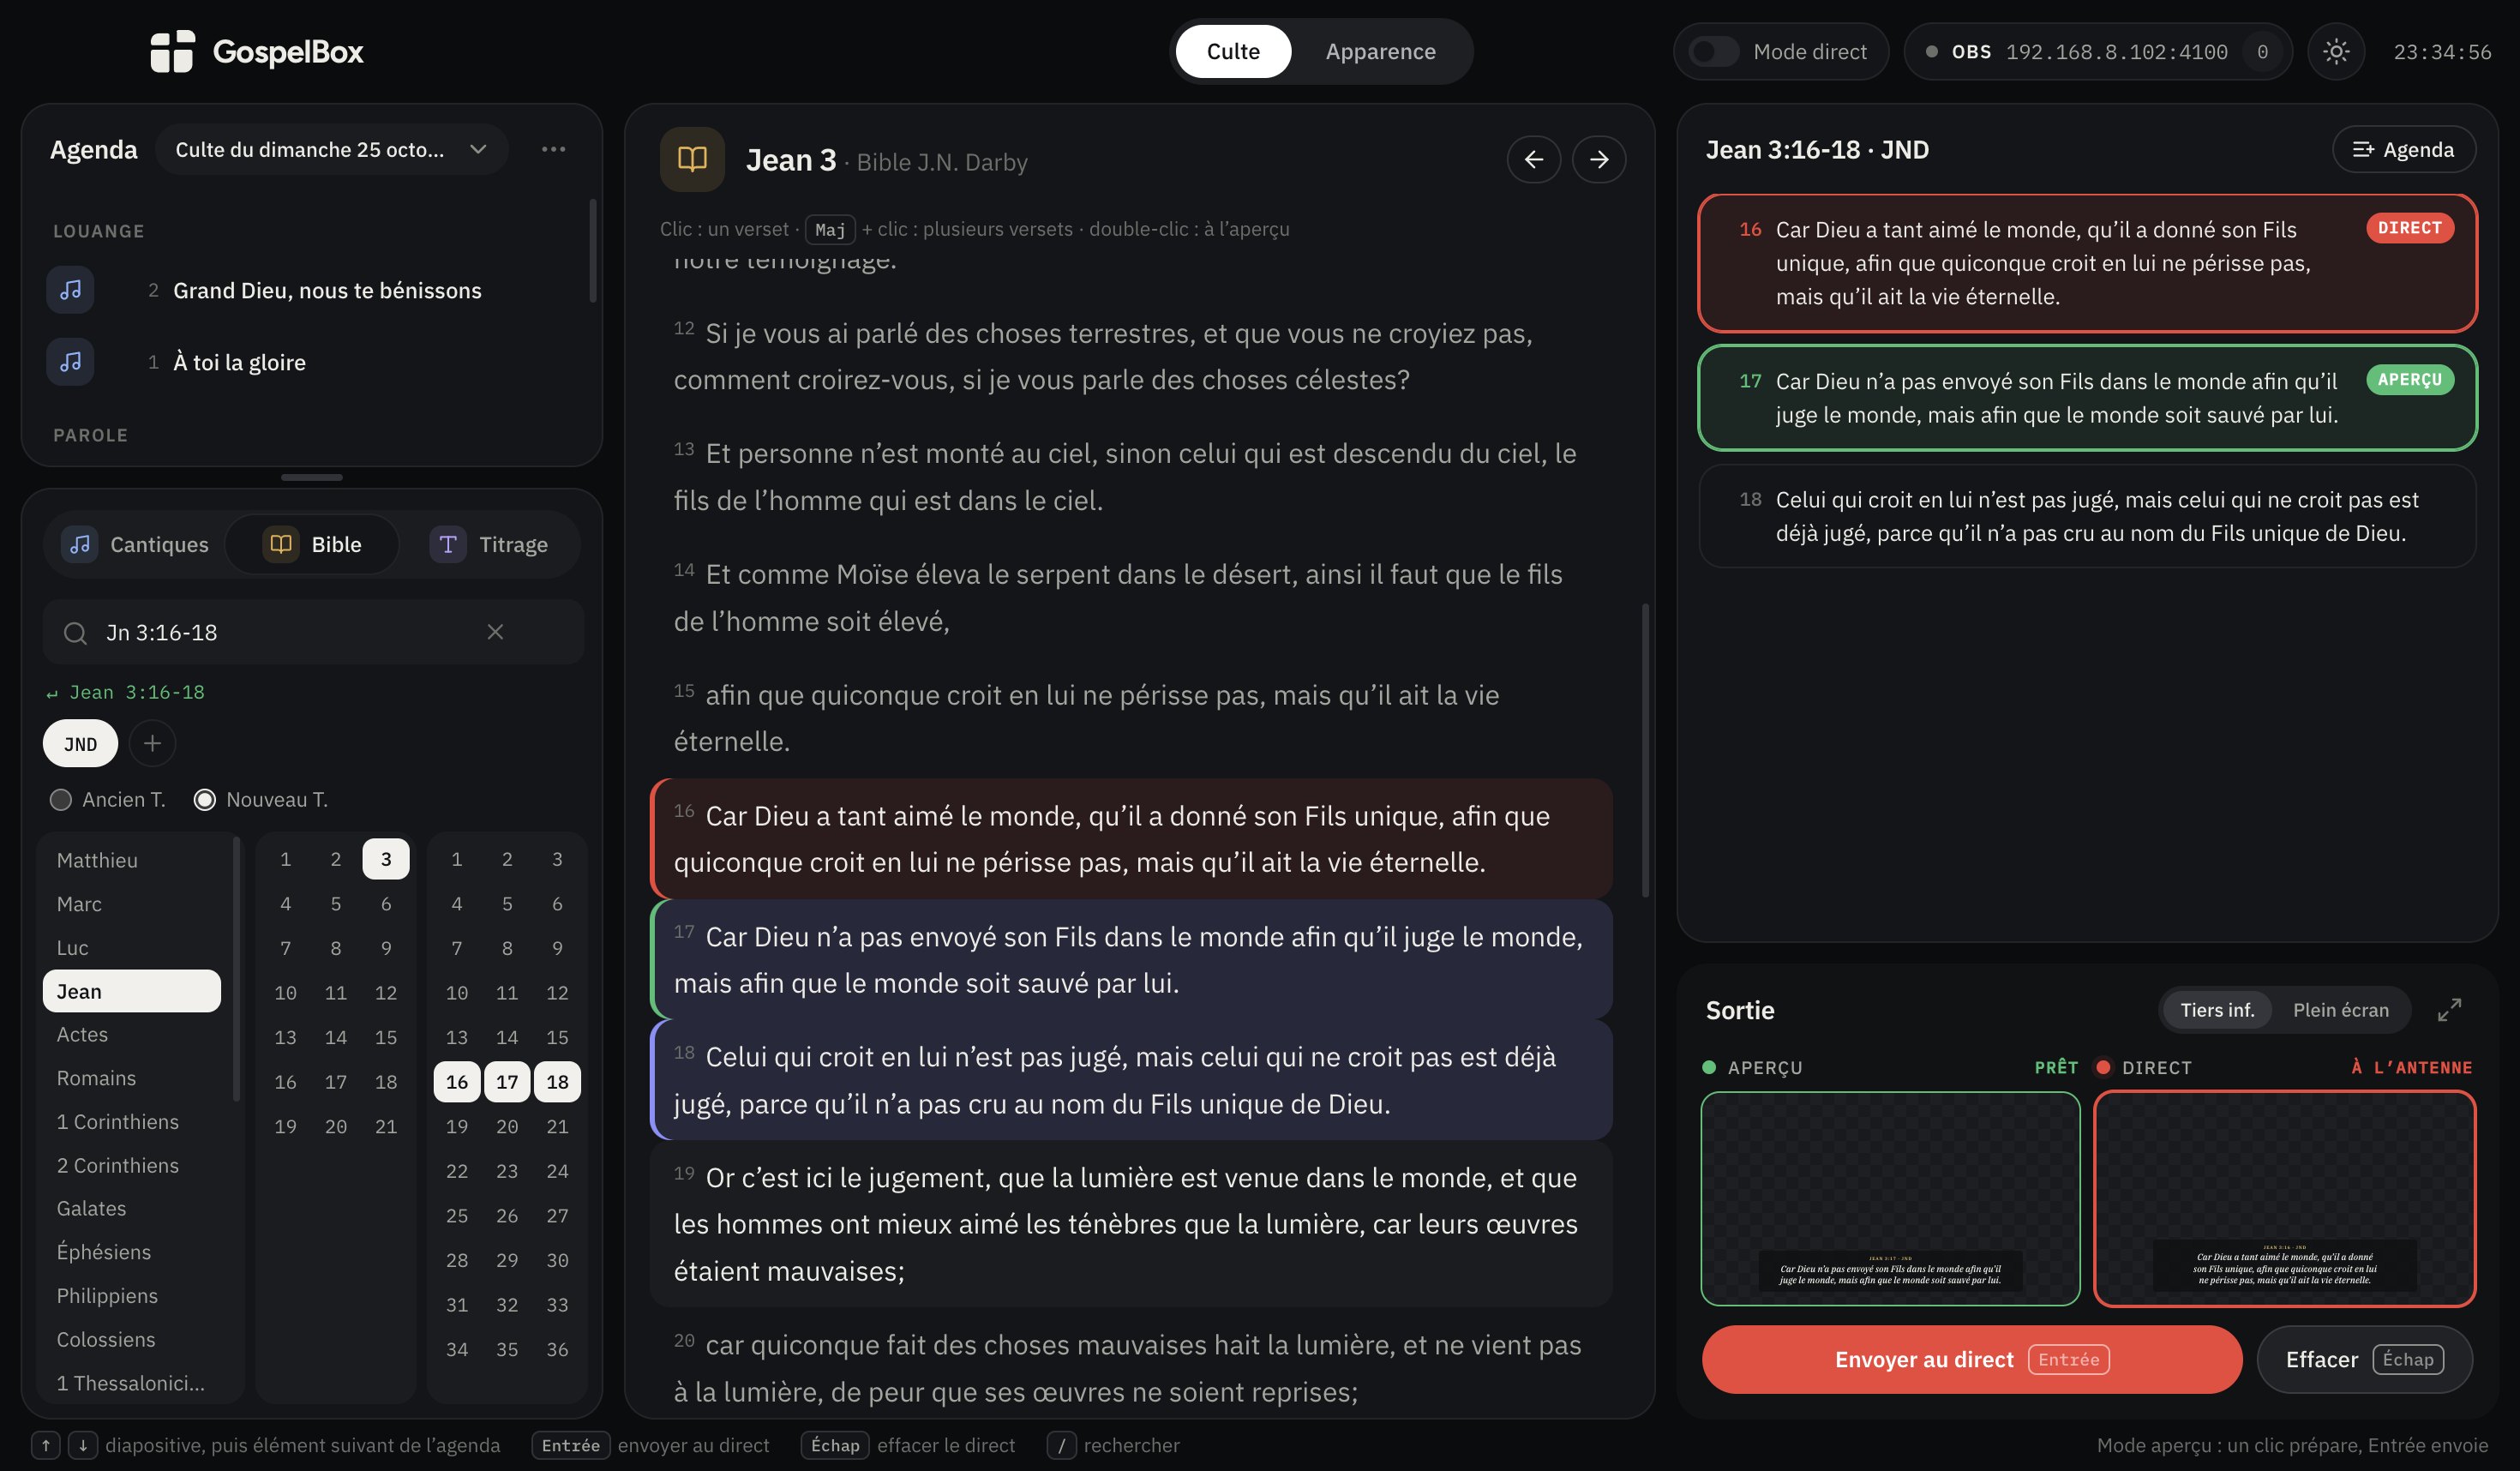Open the Culte du dimanche agenda dropdown
This screenshot has height=1471, width=2520.
click(331, 149)
